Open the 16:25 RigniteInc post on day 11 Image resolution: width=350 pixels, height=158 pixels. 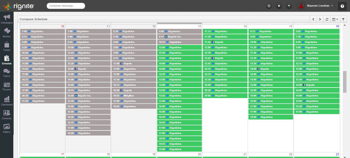88,122
